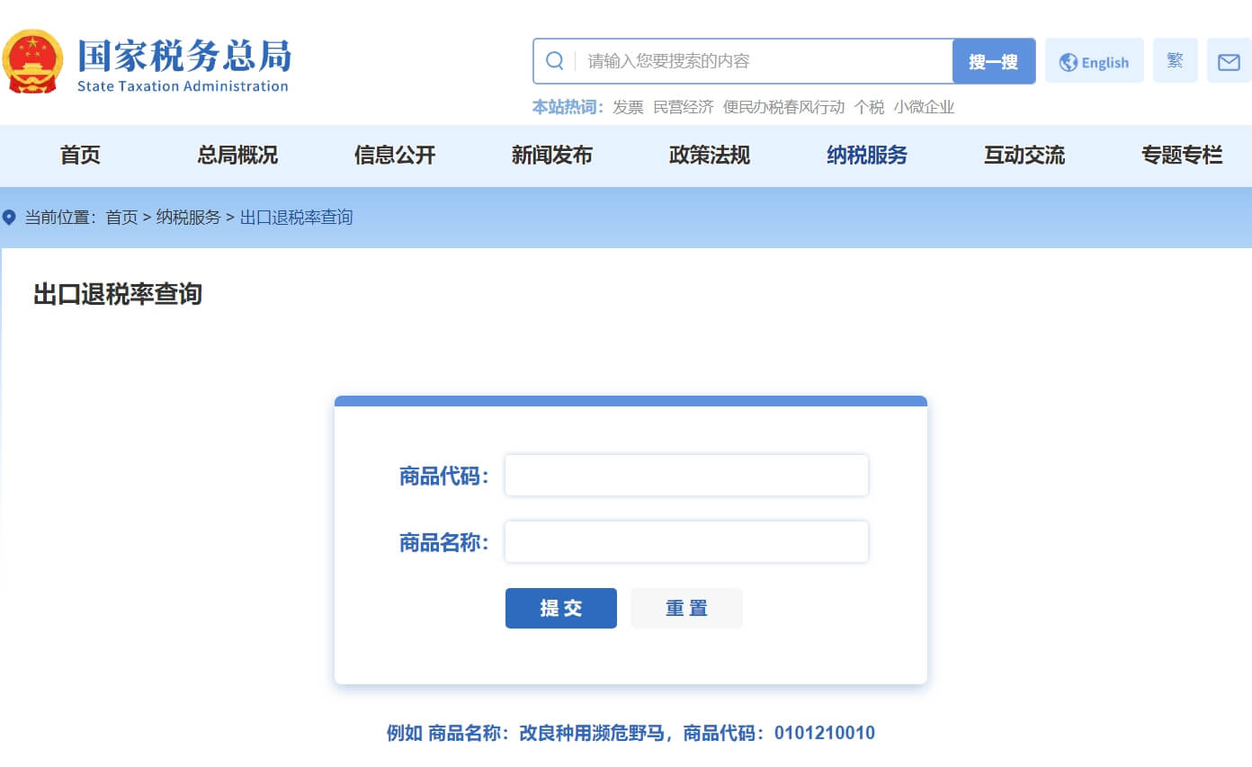Go to 信息公开 in the nav bar

click(x=395, y=156)
